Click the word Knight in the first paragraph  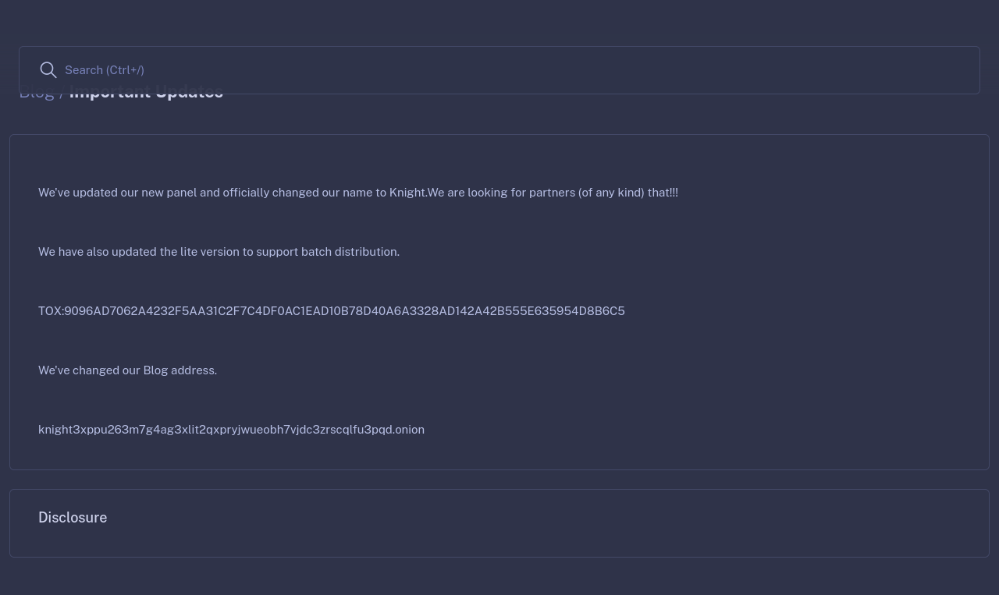(407, 192)
